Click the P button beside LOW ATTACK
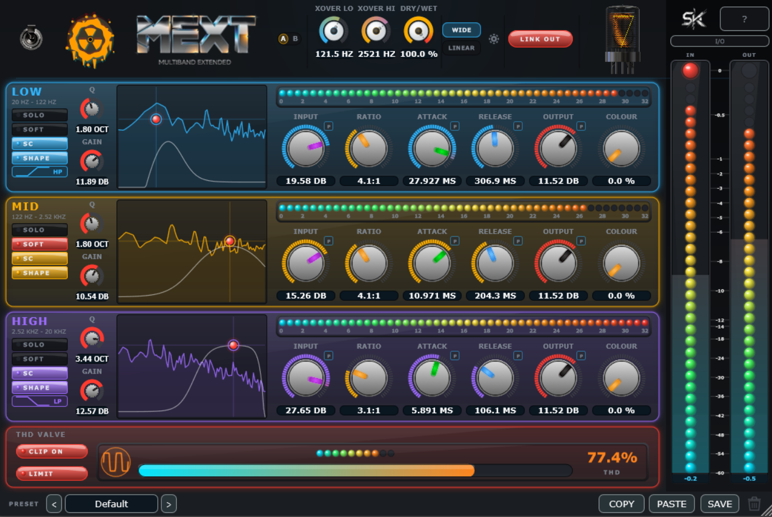This screenshot has width=772, height=517. tap(455, 126)
